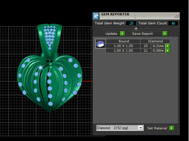Image resolution: width=189 pixels, height=141 pixels.
Task: Collapse the panel using the round arrow
Action: pyautogui.click(x=136, y=28)
